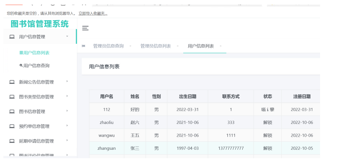Select the 用户信息列表 tab
This screenshot has width=337, height=159.
(x=201, y=46)
